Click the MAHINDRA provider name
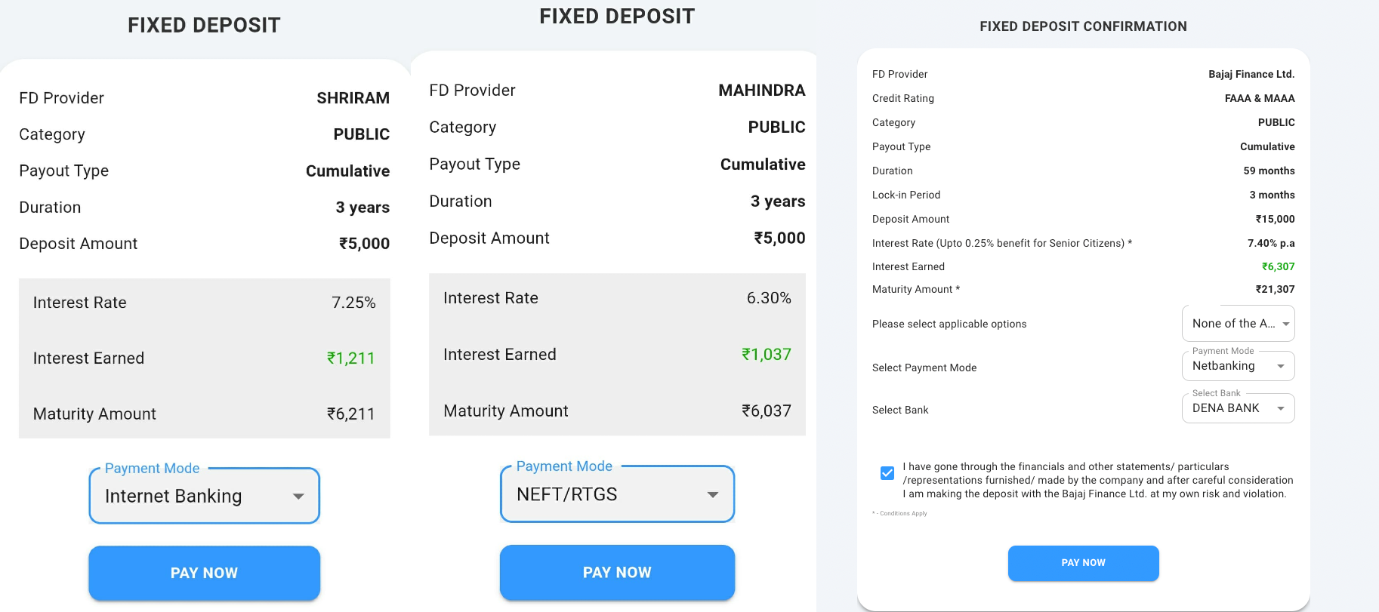Viewport: 1379px width, 612px height. [761, 91]
